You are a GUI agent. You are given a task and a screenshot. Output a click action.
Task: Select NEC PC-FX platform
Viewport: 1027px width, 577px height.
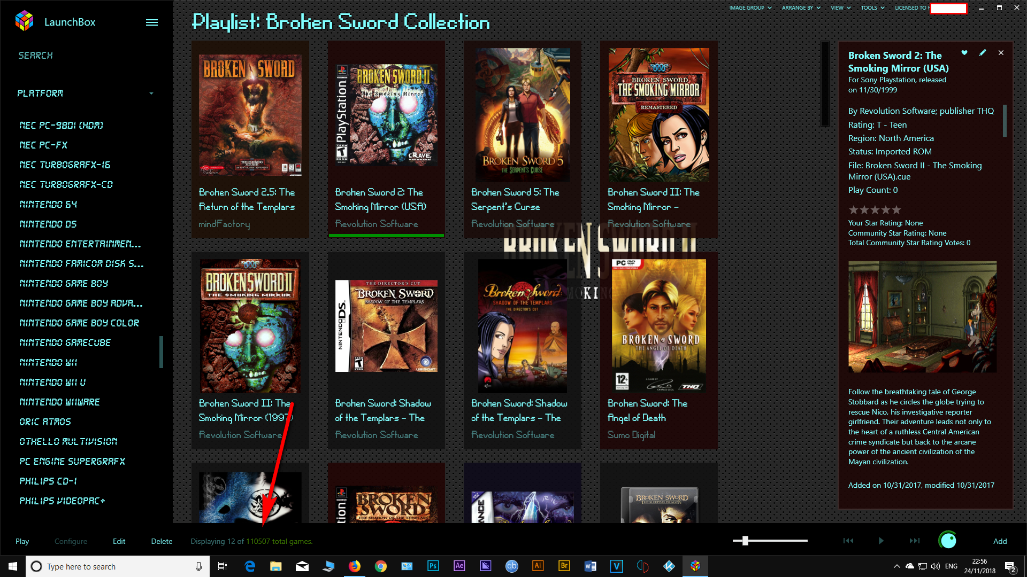[43, 145]
